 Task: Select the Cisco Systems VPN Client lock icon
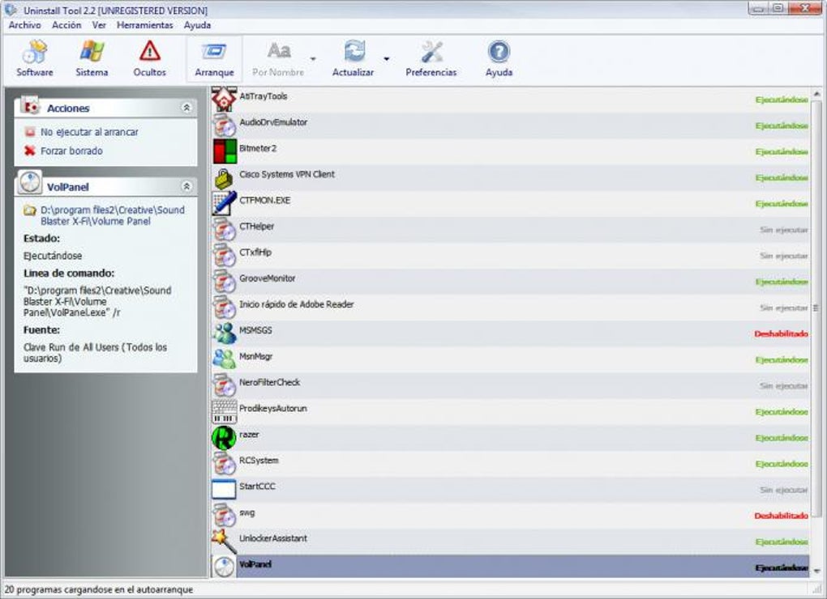coord(224,178)
